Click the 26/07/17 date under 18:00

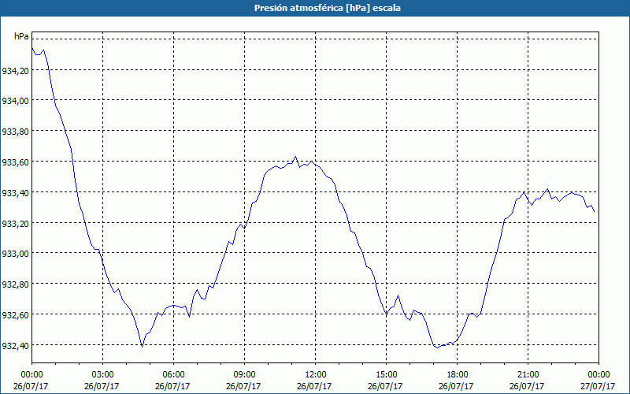click(x=457, y=386)
